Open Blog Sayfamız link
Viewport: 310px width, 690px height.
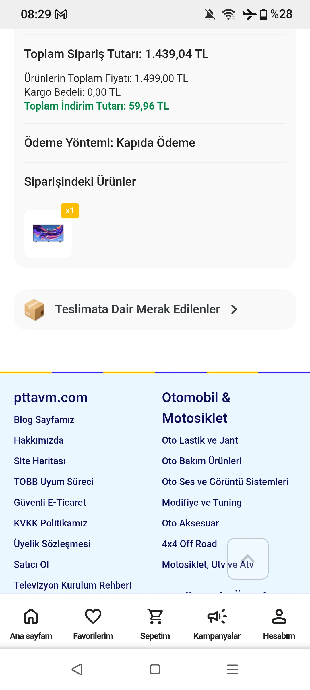tap(44, 420)
